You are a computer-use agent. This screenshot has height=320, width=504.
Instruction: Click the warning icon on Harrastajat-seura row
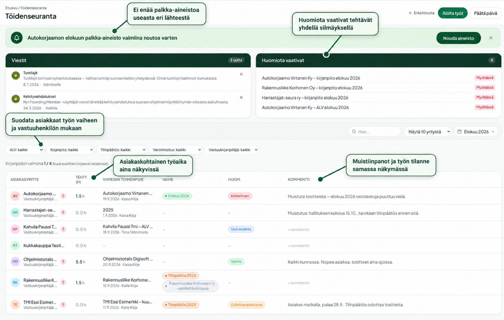point(64,213)
